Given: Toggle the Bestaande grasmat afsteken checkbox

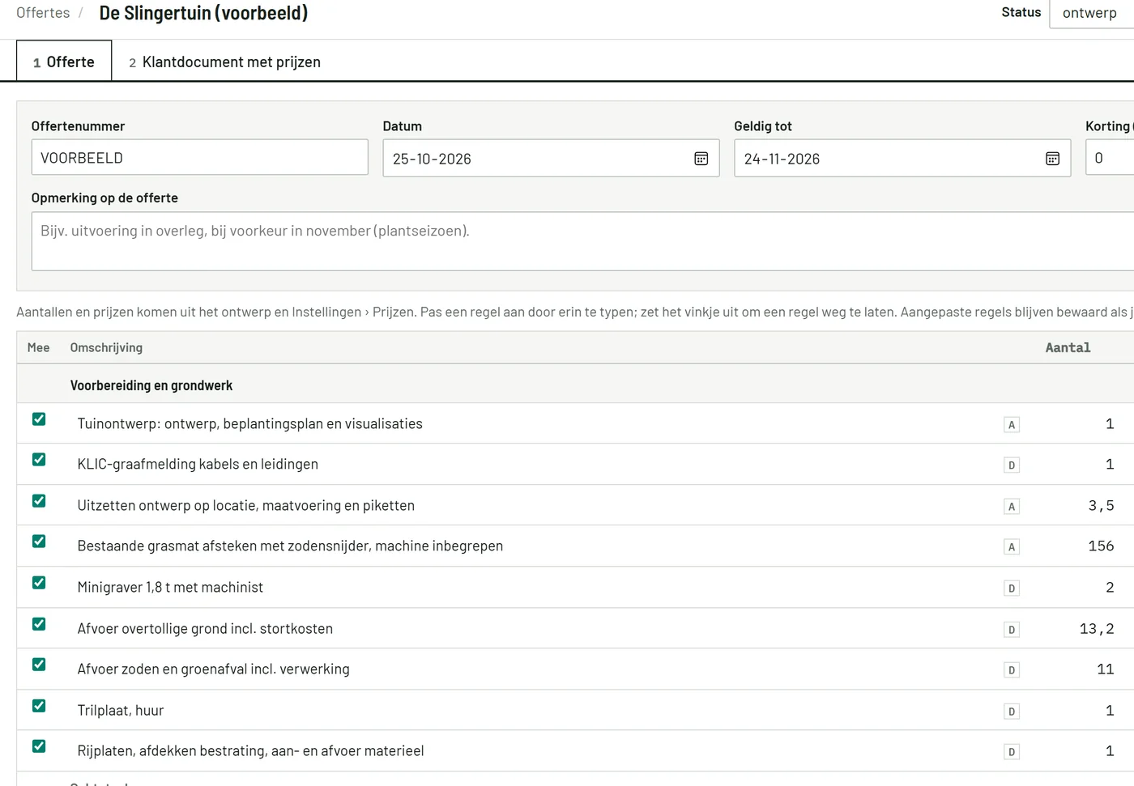Looking at the screenshot, I should (39, 542).
